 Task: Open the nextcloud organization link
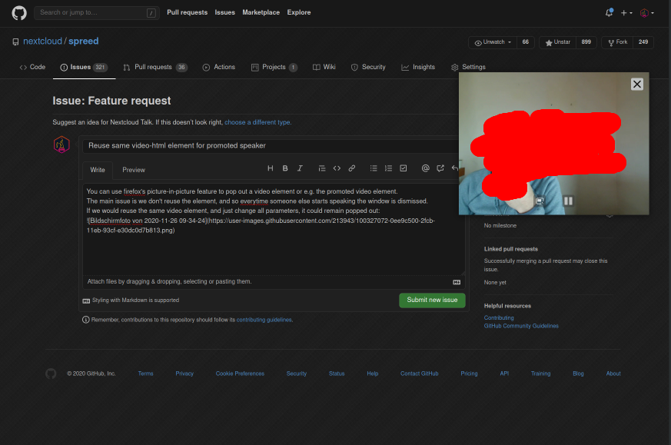pos(42,41)
